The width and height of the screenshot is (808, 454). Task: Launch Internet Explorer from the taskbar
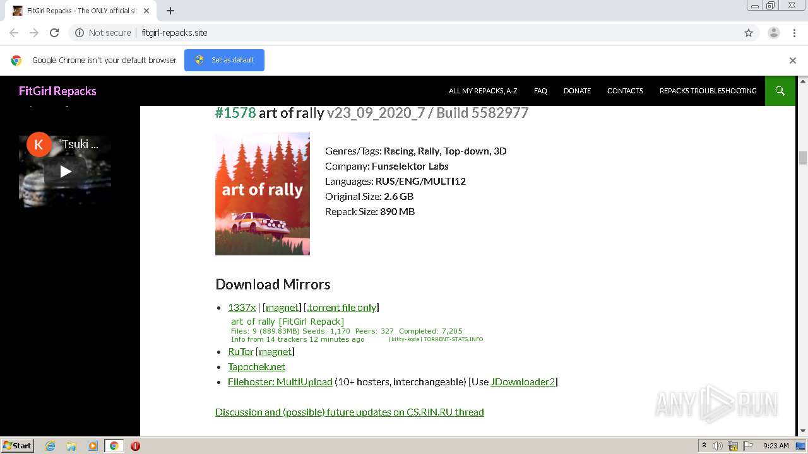click(x=50, y=446)
